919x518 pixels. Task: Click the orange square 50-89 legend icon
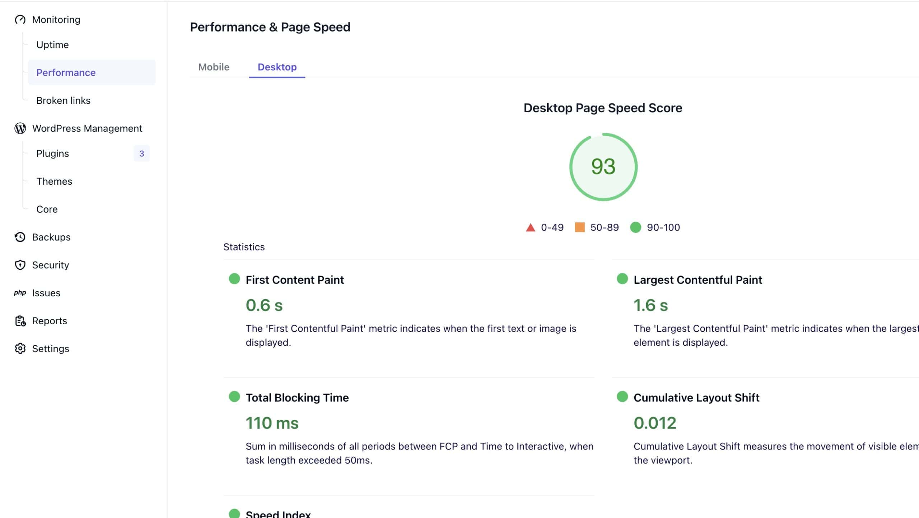[x=579, y=227]
